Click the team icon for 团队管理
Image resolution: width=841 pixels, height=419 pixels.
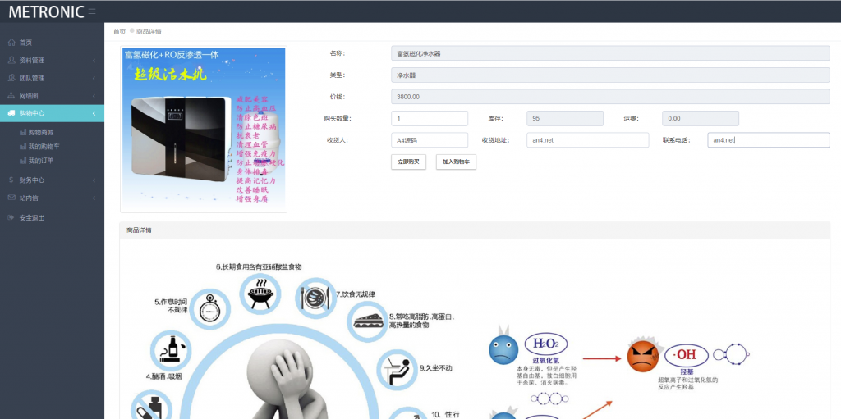10,78
